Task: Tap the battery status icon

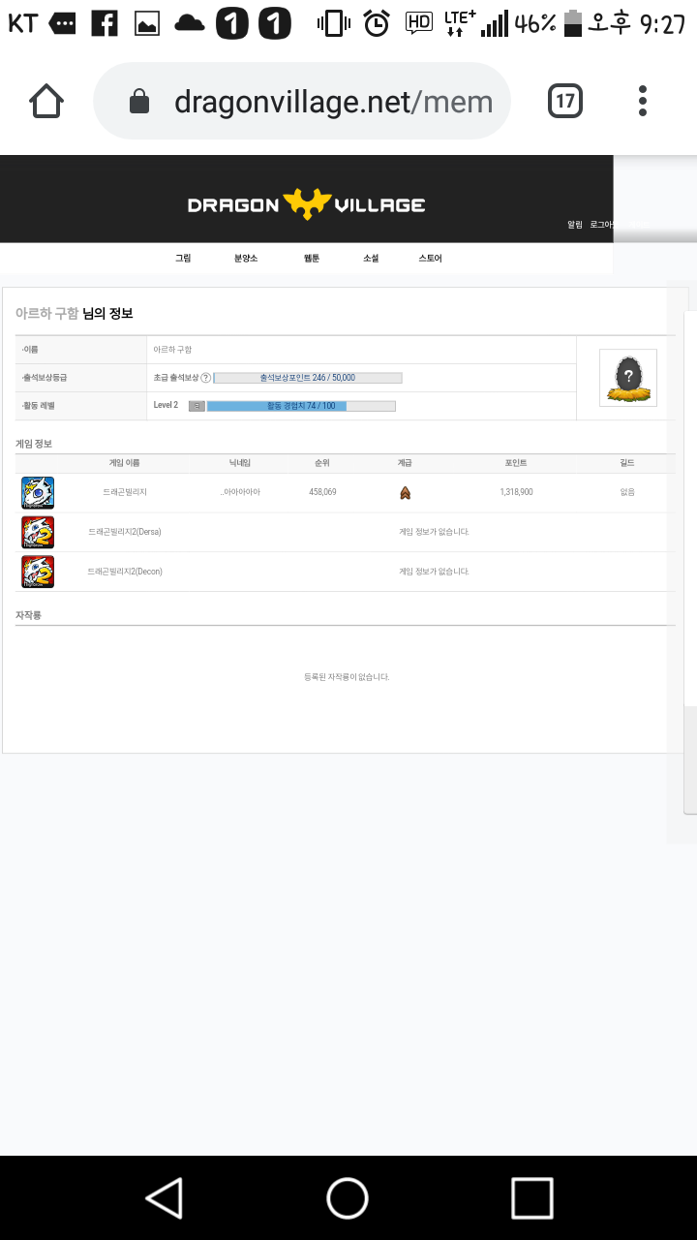Action: tap(573, 23)
